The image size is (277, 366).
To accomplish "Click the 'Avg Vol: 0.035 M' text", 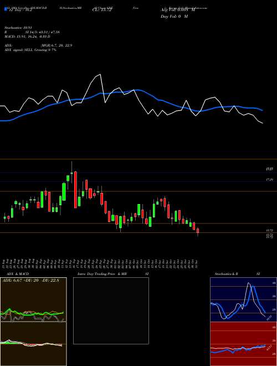I will coord(178,10).
